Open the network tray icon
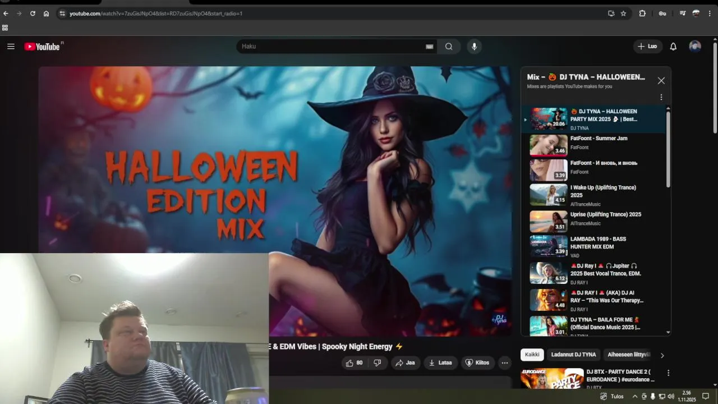The width and height of the screenshot is (718, 404). click(662, 396)
